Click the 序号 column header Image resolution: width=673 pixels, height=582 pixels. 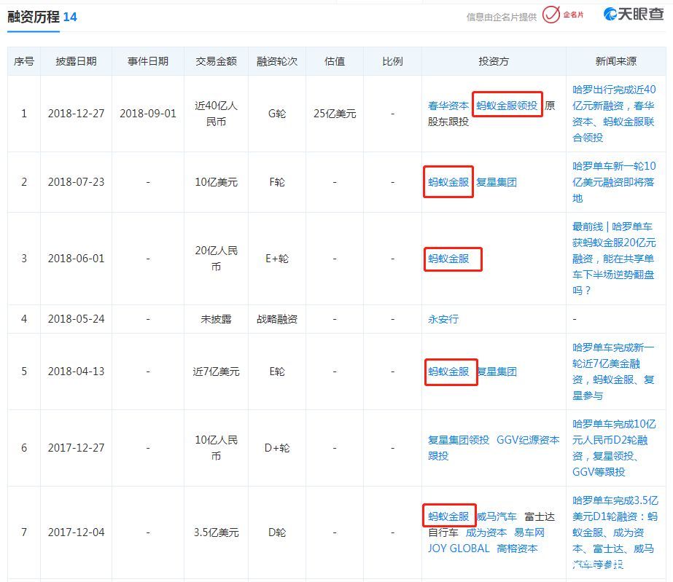24,61
